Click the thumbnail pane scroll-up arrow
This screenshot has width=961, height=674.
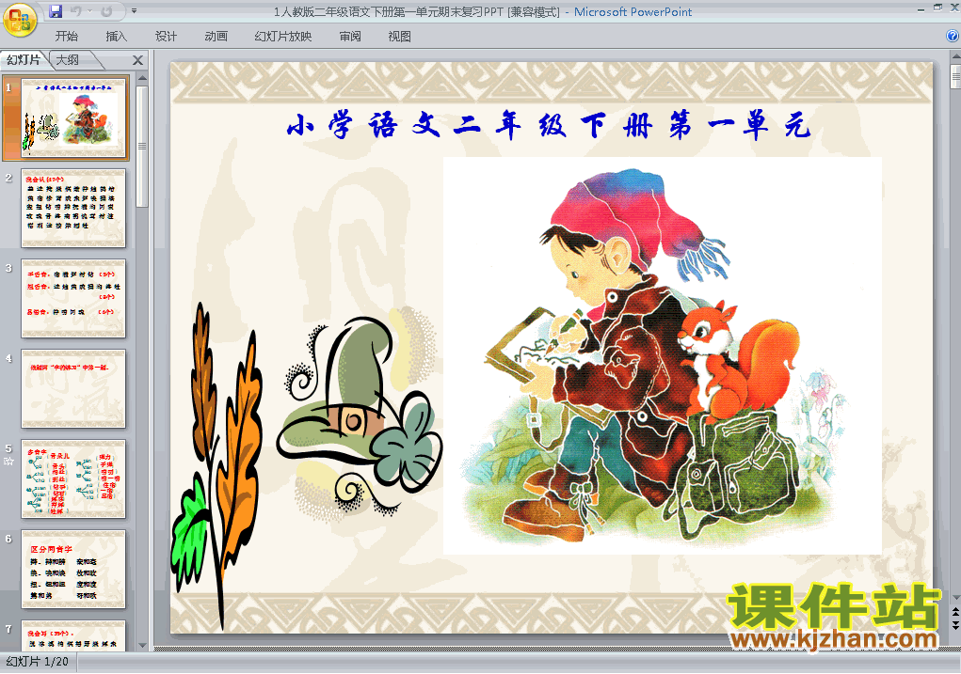click(x=142, y=78)
